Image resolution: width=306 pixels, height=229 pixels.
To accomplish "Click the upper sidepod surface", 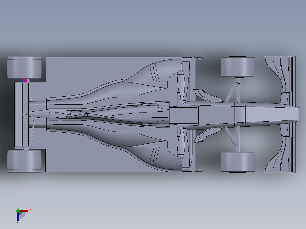I will point(128,77).
